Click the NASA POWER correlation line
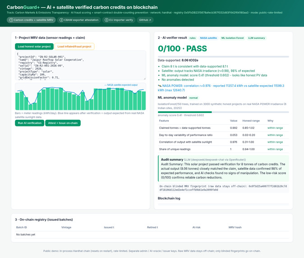This screenshot has height=258, width=304. 221,88
